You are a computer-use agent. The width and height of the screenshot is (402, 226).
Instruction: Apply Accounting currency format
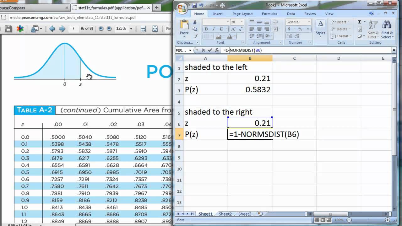(x=289, y=29)
